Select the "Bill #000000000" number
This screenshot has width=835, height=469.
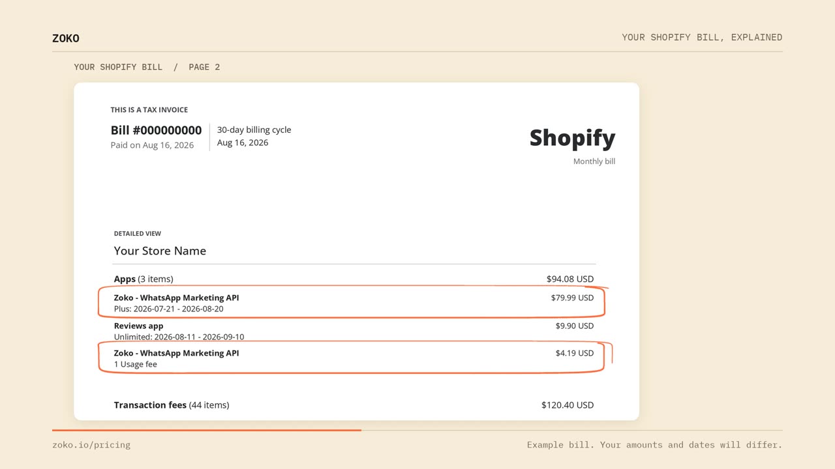156,130
